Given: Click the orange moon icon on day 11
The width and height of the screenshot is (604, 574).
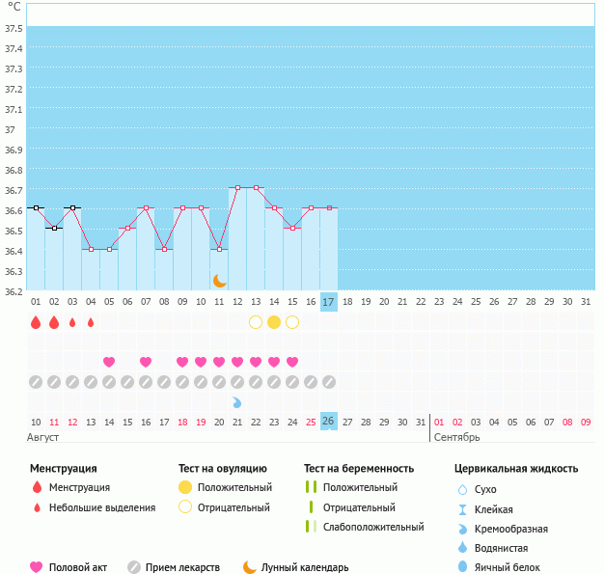Looking at the screenshot, I should [x=220, y=281].
